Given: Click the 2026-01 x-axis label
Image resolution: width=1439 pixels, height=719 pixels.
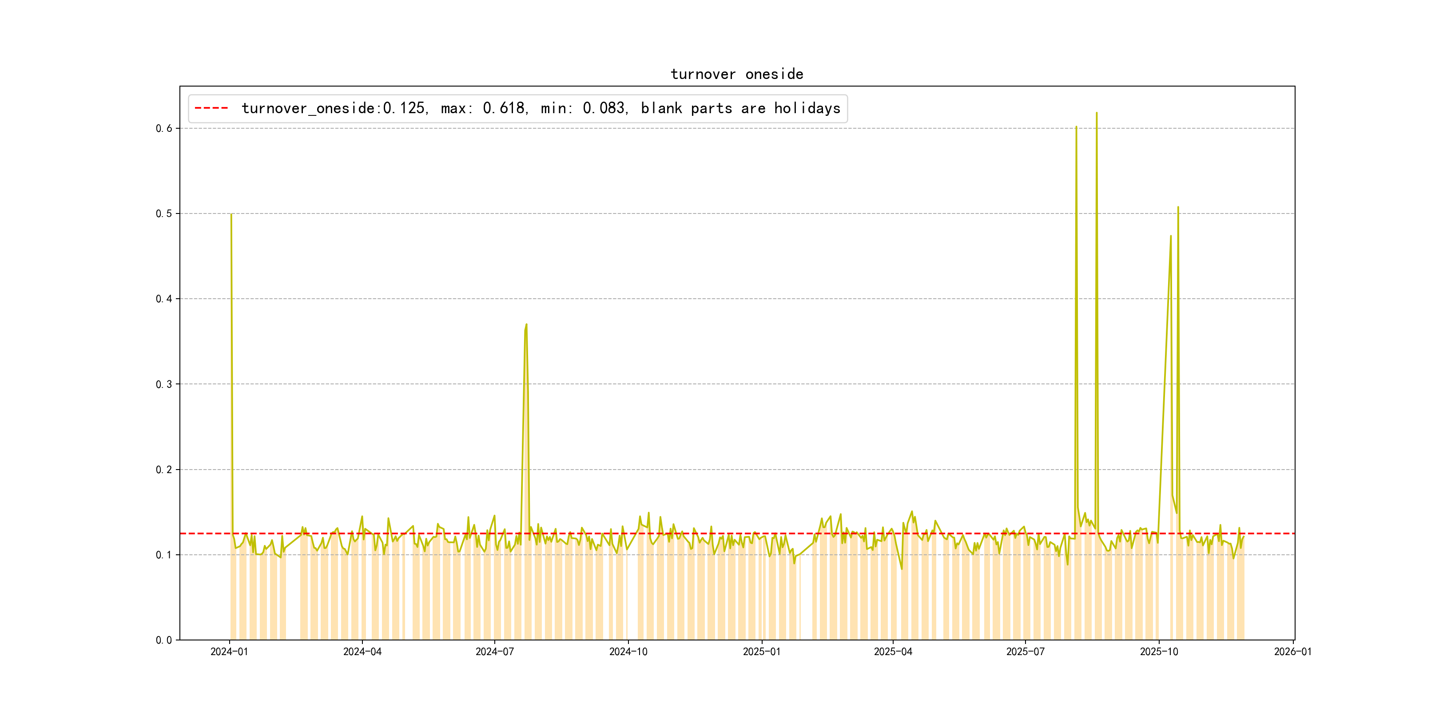Looking at the screenshot, I should tap(1292, 652).
